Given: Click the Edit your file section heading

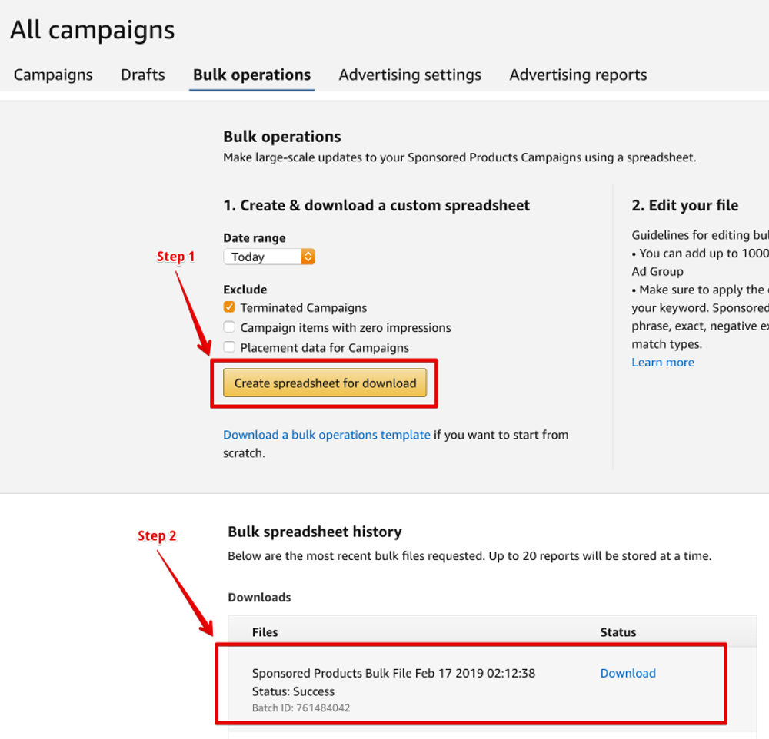Looking at the screenshot, I should 684,206.
